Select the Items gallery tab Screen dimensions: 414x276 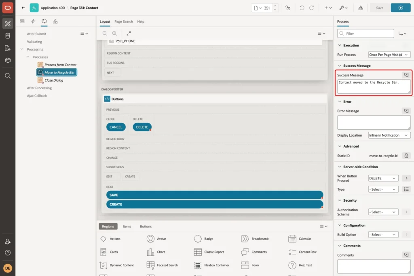click(127, 226)
